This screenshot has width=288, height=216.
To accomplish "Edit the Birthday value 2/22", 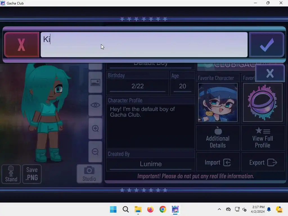I will pos(138,86).
